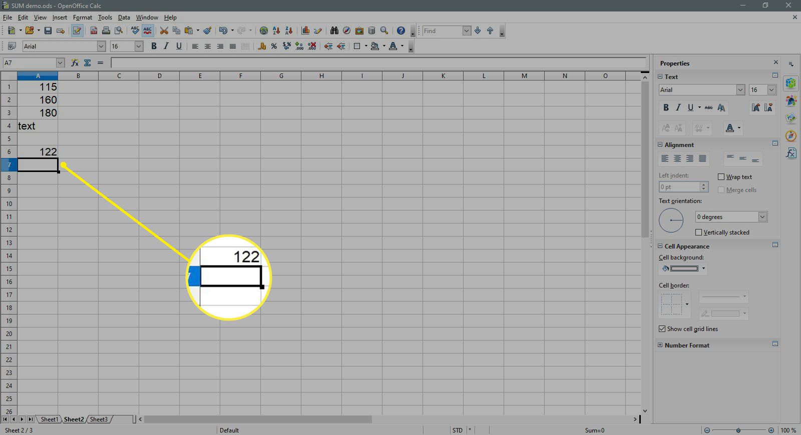The image size is (801, 435).
Task: Open the File menu
Action: (7, 17)
